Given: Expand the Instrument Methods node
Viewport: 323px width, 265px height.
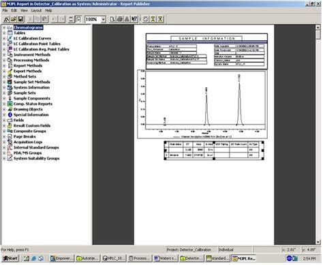Looking at the screenshot, I should coord(4,54).
